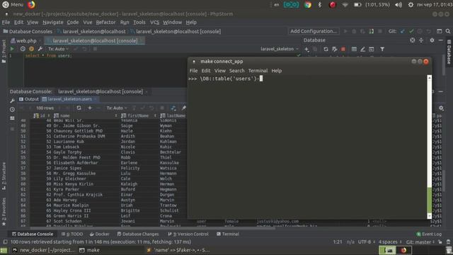Click the filter funnel in Database panel
This screenshot has width=453, height=255.
point(382,50)
